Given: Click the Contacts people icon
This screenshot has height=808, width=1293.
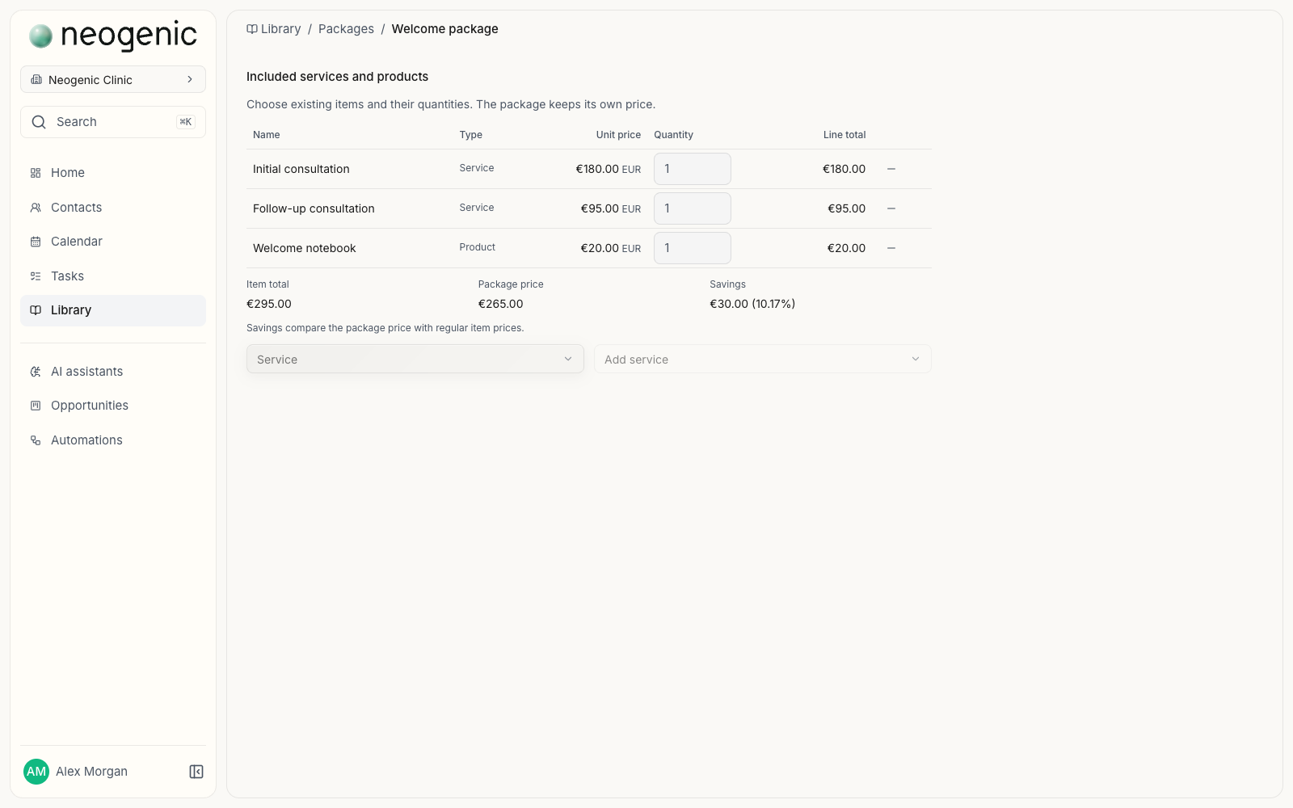Looking at the screenshot, I should [36, 208].
